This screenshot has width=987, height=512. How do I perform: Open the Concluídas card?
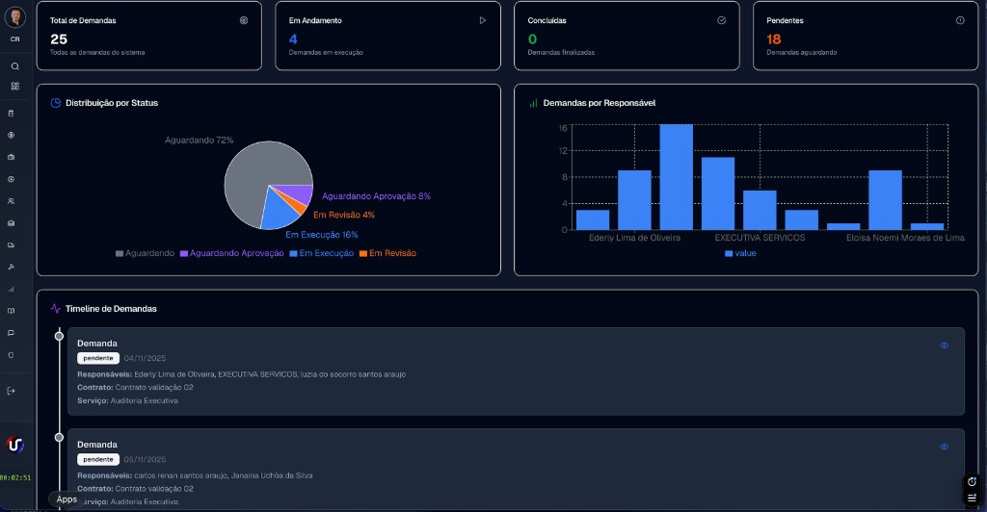pos(627,36)
